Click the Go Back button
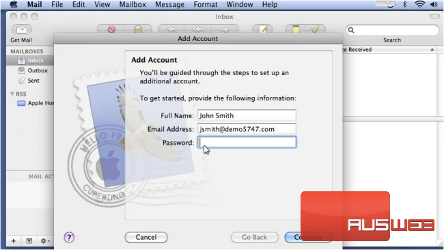This screenshot has width=444, height=250. coord(254,237)
